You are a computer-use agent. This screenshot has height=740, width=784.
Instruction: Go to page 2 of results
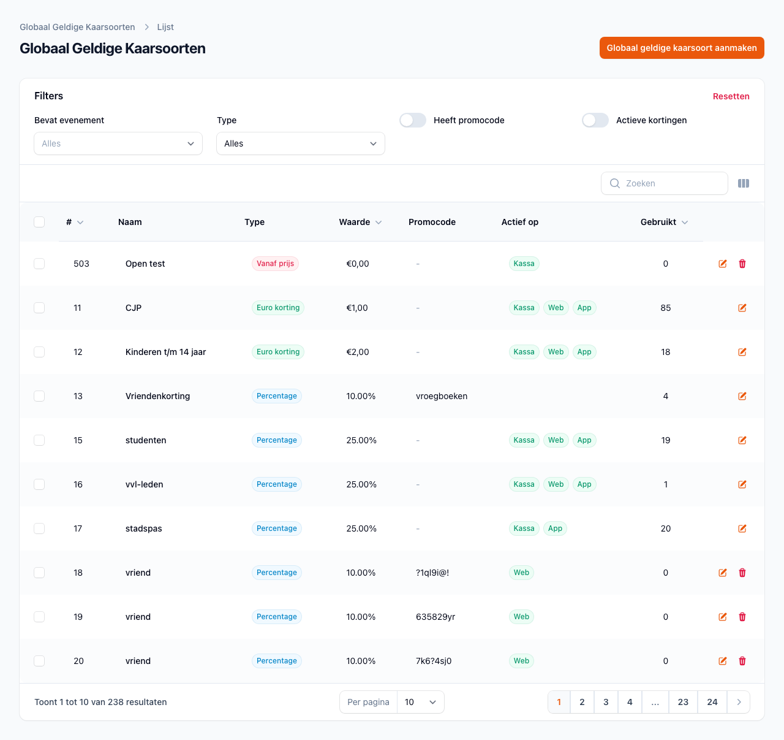582,702
